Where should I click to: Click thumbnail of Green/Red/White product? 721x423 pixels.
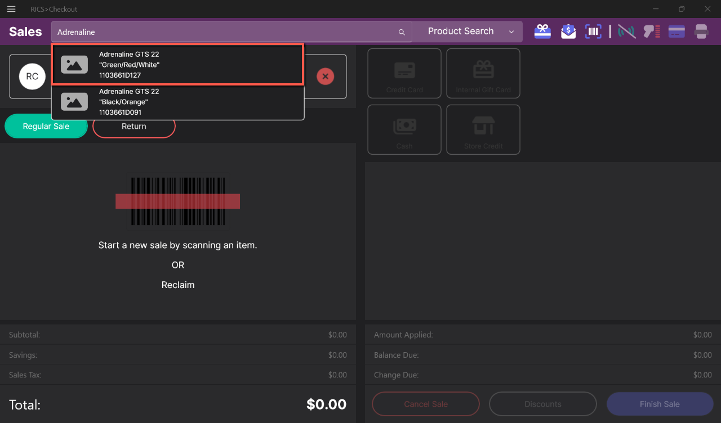74,65
